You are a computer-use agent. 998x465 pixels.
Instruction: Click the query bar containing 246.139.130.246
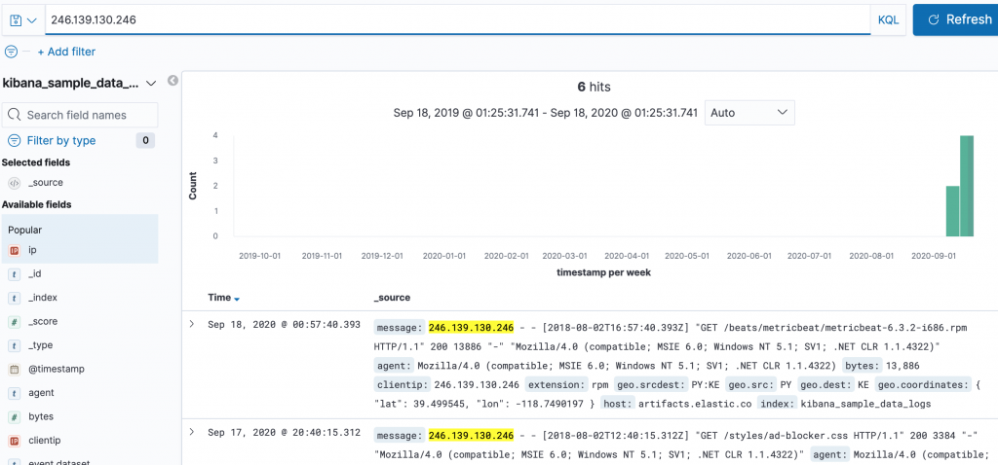click(457, 20)
